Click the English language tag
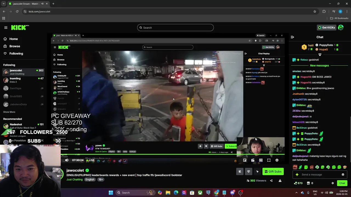 (x=90, y=179)
